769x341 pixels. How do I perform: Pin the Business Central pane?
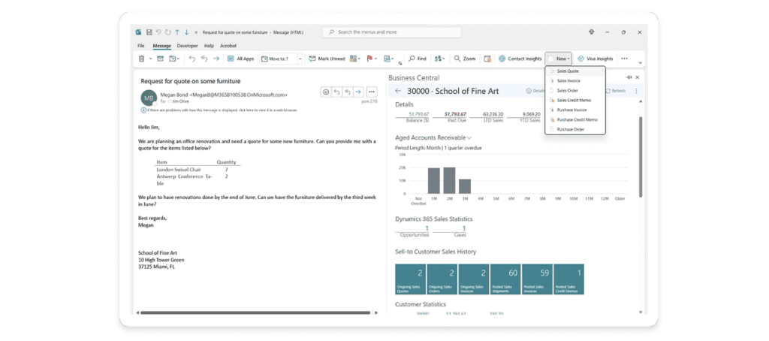point(629,77)
